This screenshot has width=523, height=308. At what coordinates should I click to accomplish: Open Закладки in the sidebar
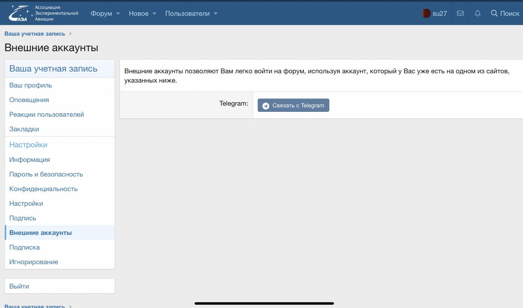24,129
